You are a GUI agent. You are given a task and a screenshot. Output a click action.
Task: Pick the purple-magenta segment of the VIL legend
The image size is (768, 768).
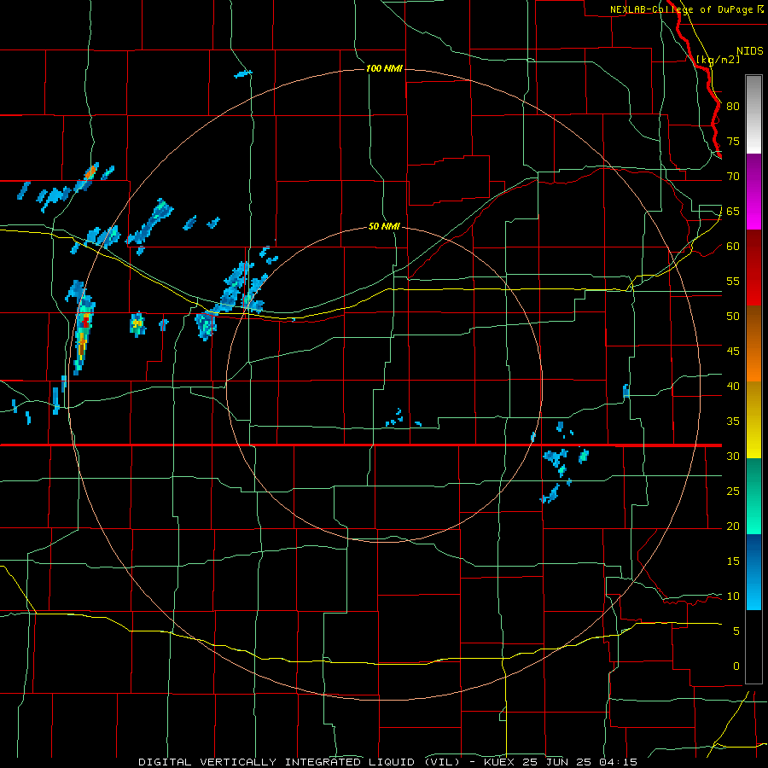(x=753, y=191)
